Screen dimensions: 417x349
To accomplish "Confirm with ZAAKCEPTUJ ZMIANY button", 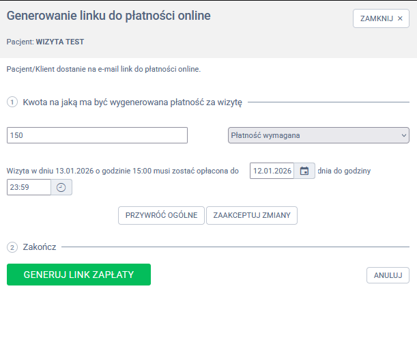I will point(252,215).
